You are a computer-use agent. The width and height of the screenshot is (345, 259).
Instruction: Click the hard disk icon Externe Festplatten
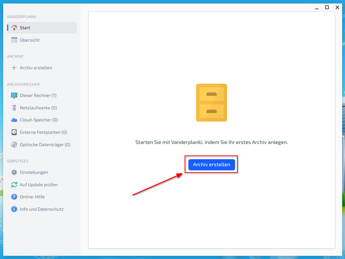tap(14, 132)
